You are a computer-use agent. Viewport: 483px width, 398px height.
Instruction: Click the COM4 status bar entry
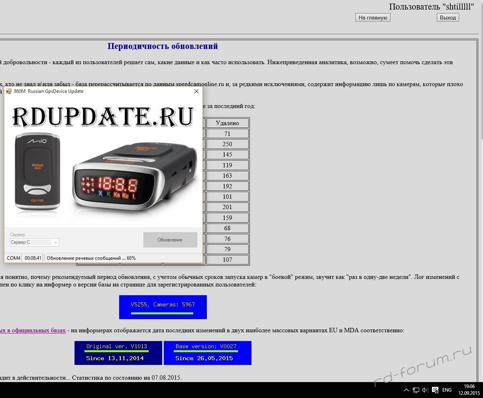click(14, 258)
